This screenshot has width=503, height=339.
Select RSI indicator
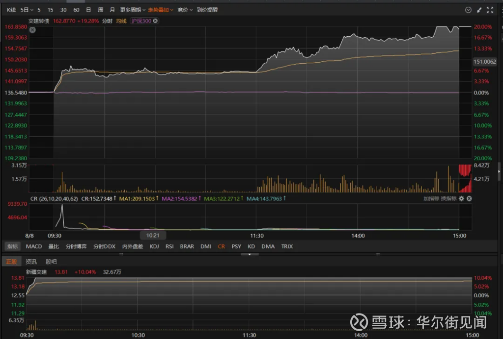[x=169, y=246]
